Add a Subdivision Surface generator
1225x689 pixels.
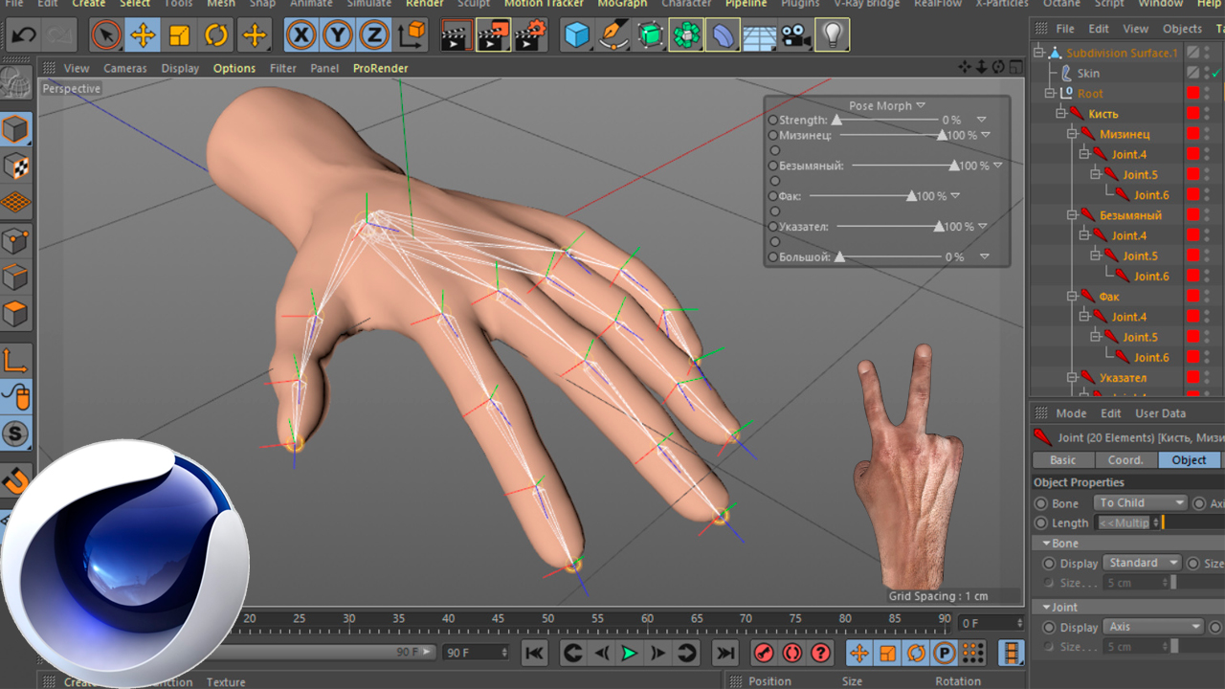(x=650, y=36)
